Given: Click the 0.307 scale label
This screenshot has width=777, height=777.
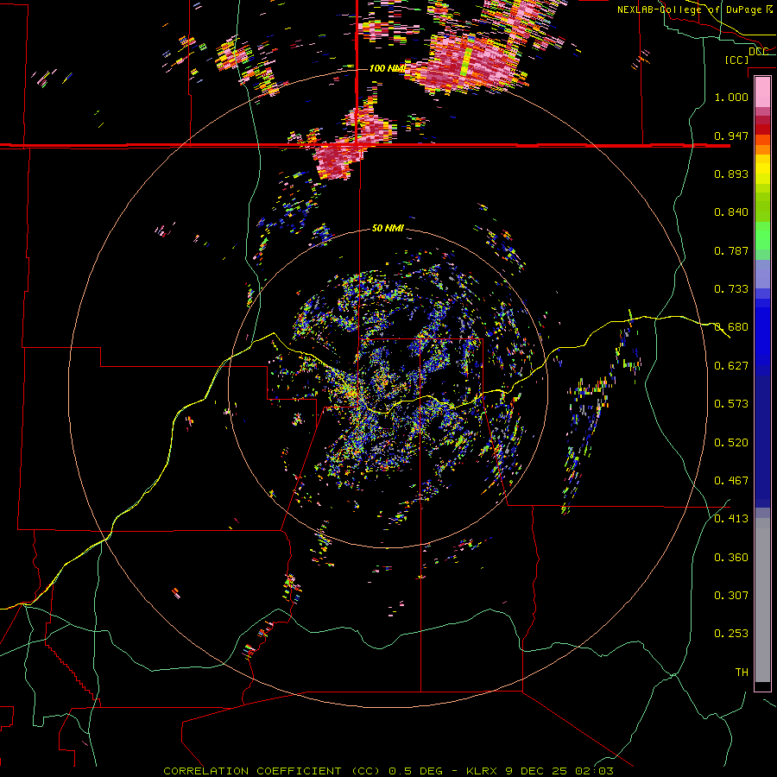Looking at the screenshot, I should click(x=731, y=595).
